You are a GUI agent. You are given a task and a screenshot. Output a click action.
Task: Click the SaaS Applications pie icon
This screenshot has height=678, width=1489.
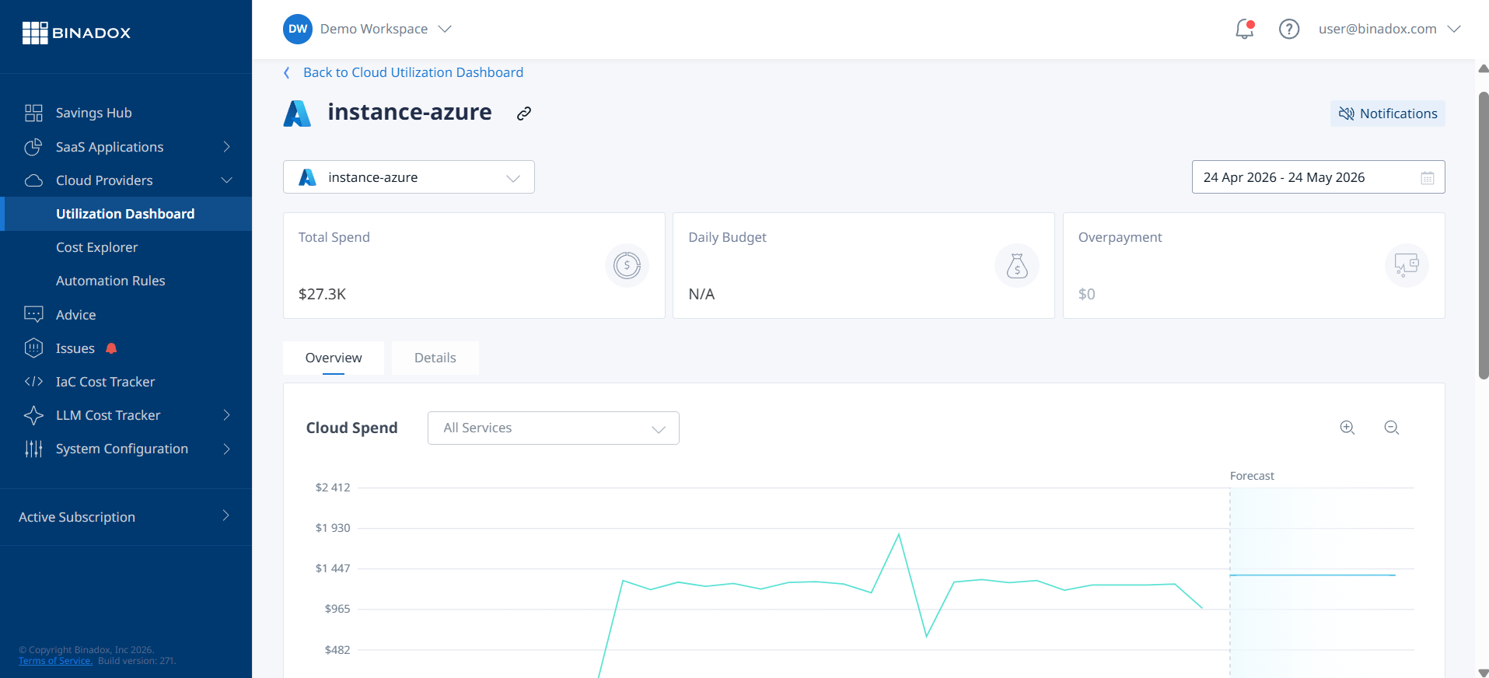[33, 147]
